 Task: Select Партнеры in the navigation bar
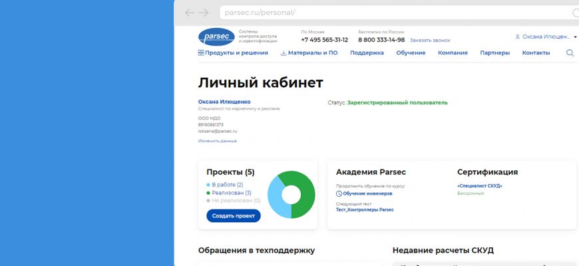coord(494,53)
